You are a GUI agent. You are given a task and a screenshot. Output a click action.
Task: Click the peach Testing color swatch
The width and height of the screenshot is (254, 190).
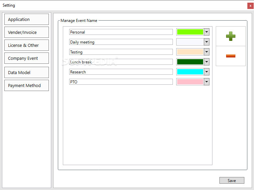tap(190, 52)
